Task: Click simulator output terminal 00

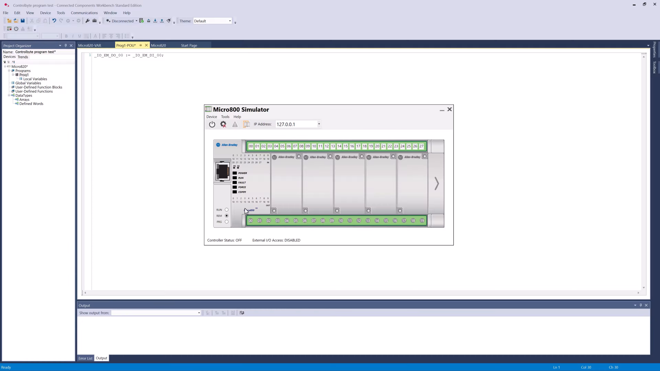Action: pyautogui.click(x=251, y=221)
